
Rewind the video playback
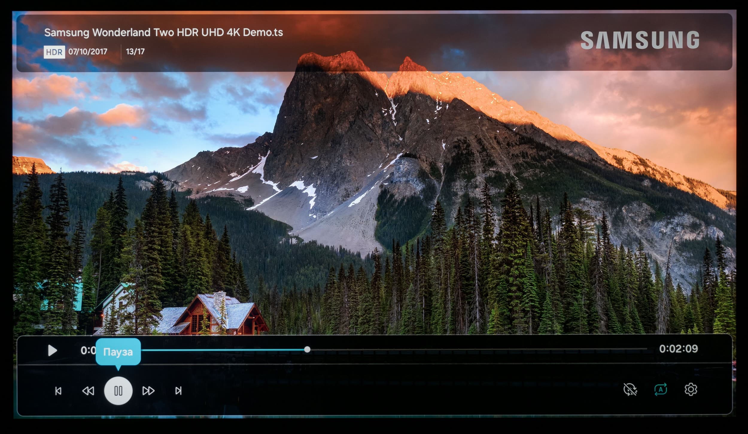point(88,391)
